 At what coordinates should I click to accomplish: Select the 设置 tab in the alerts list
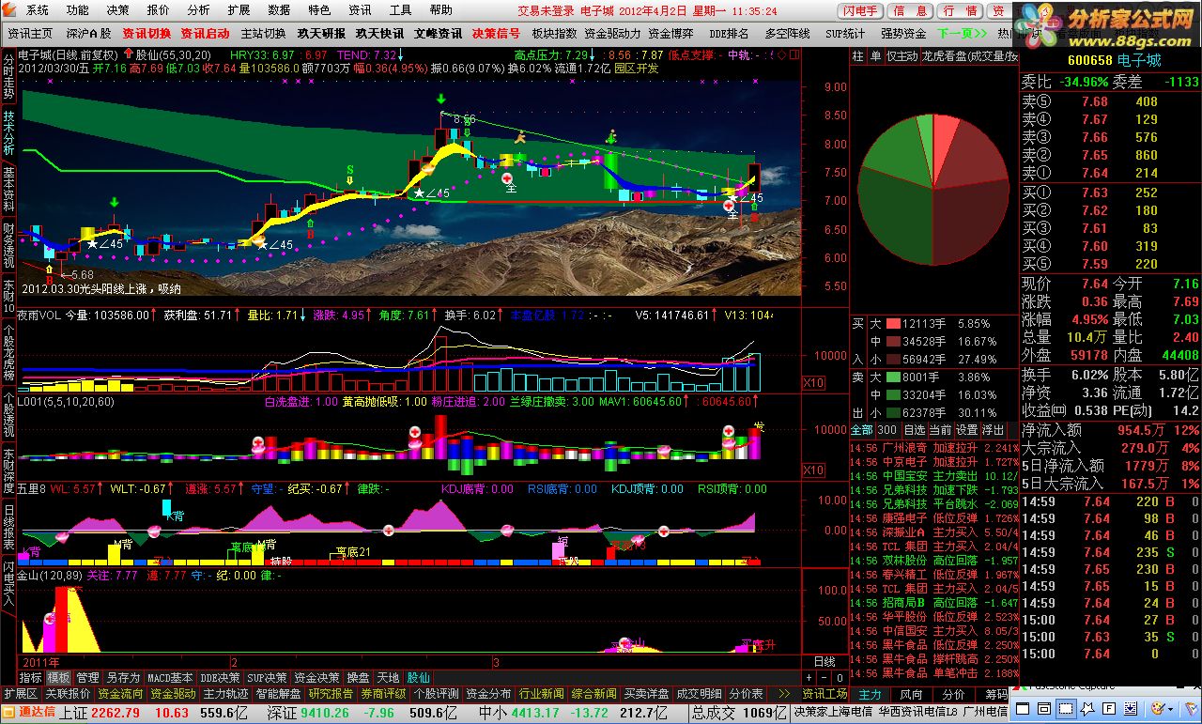966,430
